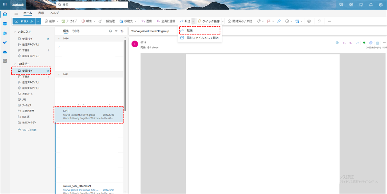Click the アーカイブ button
The image size is (387, 194).
tap(69, 21)
